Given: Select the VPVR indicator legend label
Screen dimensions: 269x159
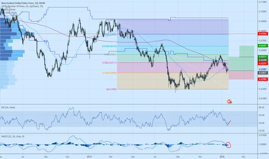Looking at the screenshot, I should tap(22, 6).
